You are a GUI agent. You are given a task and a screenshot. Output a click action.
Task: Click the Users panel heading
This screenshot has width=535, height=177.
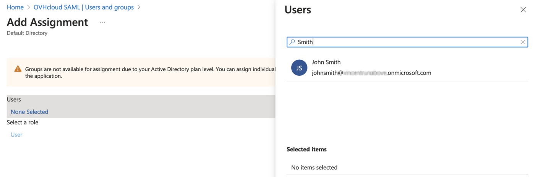[298, 10]
